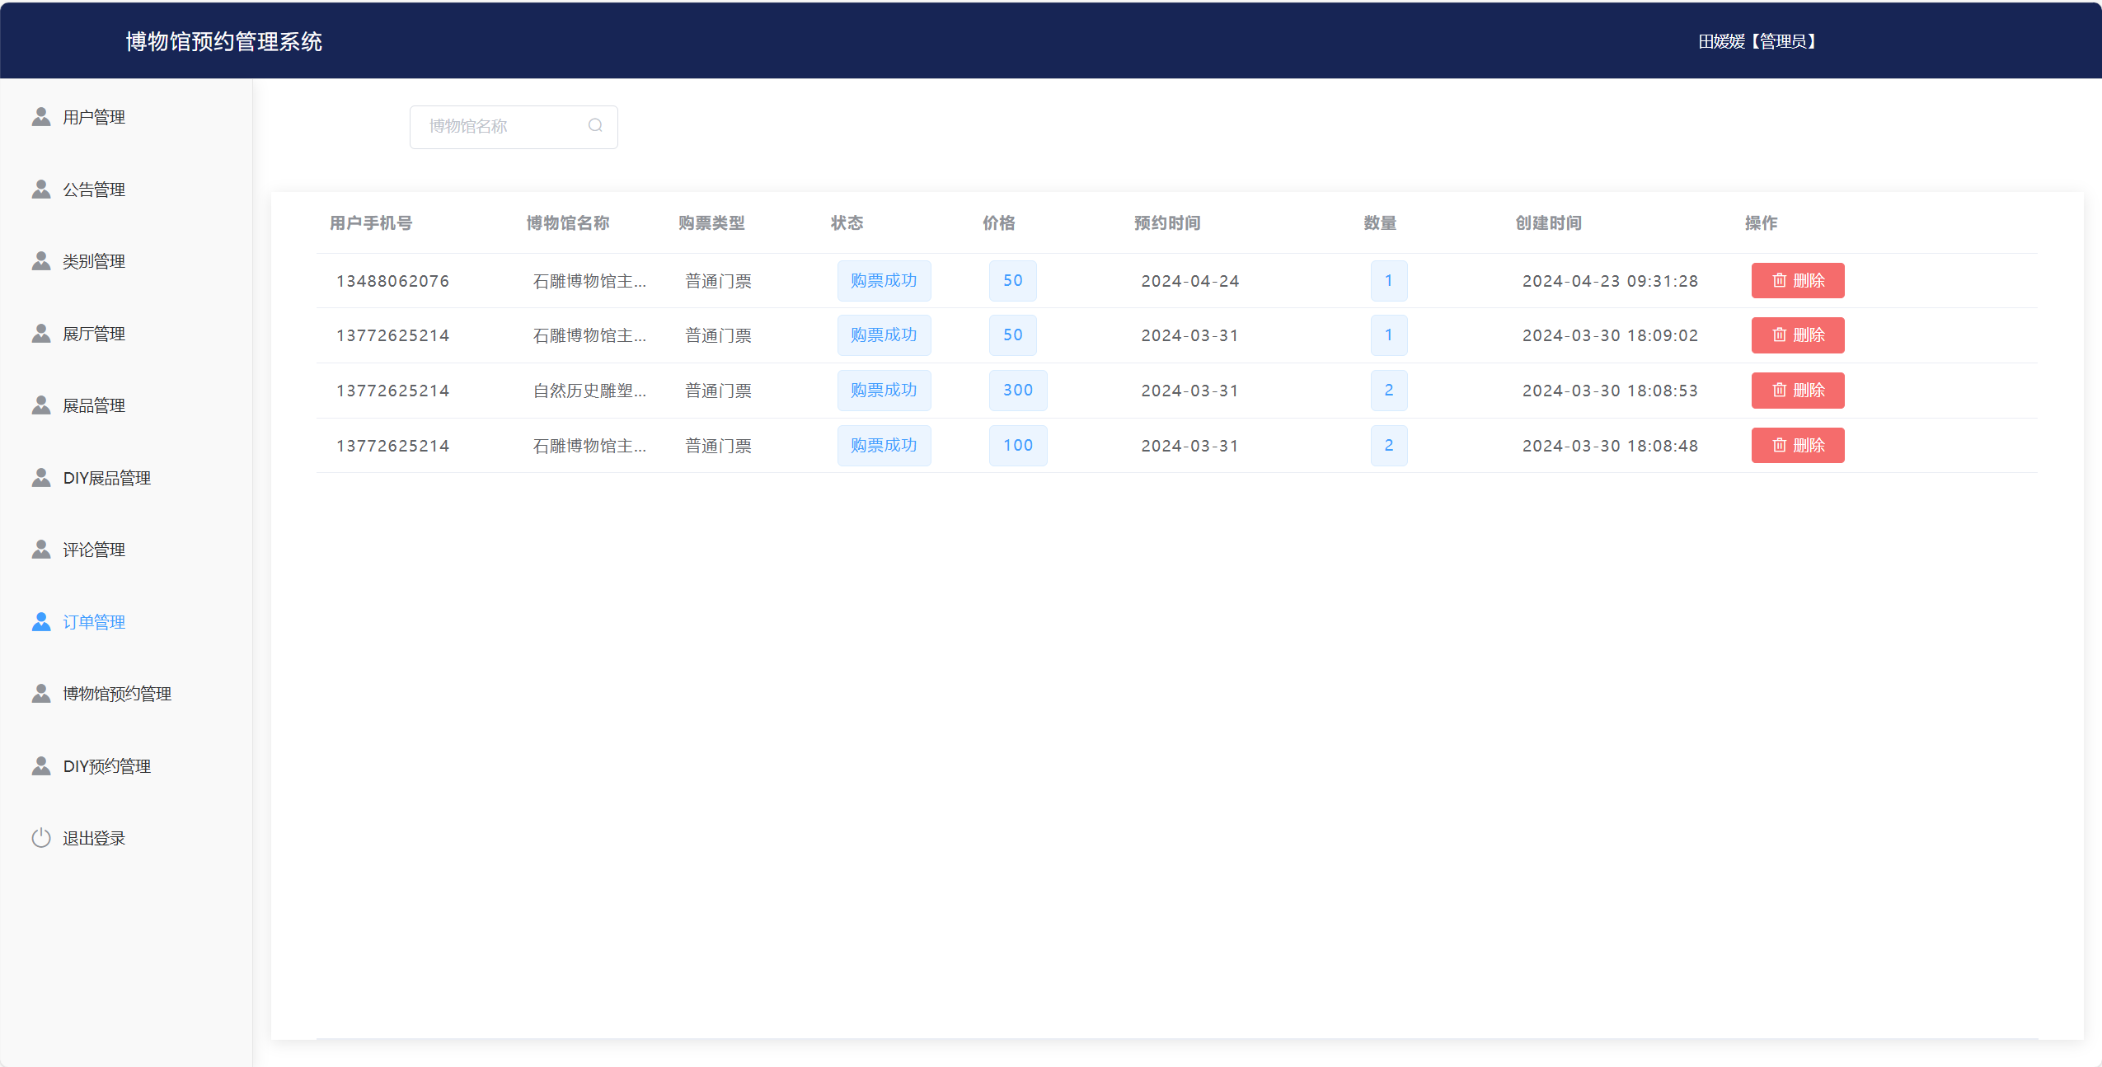Go to 展品管理 in sidebar
The width and height of the screenshot is (2102, 1067).
click(x=94, y=405)
